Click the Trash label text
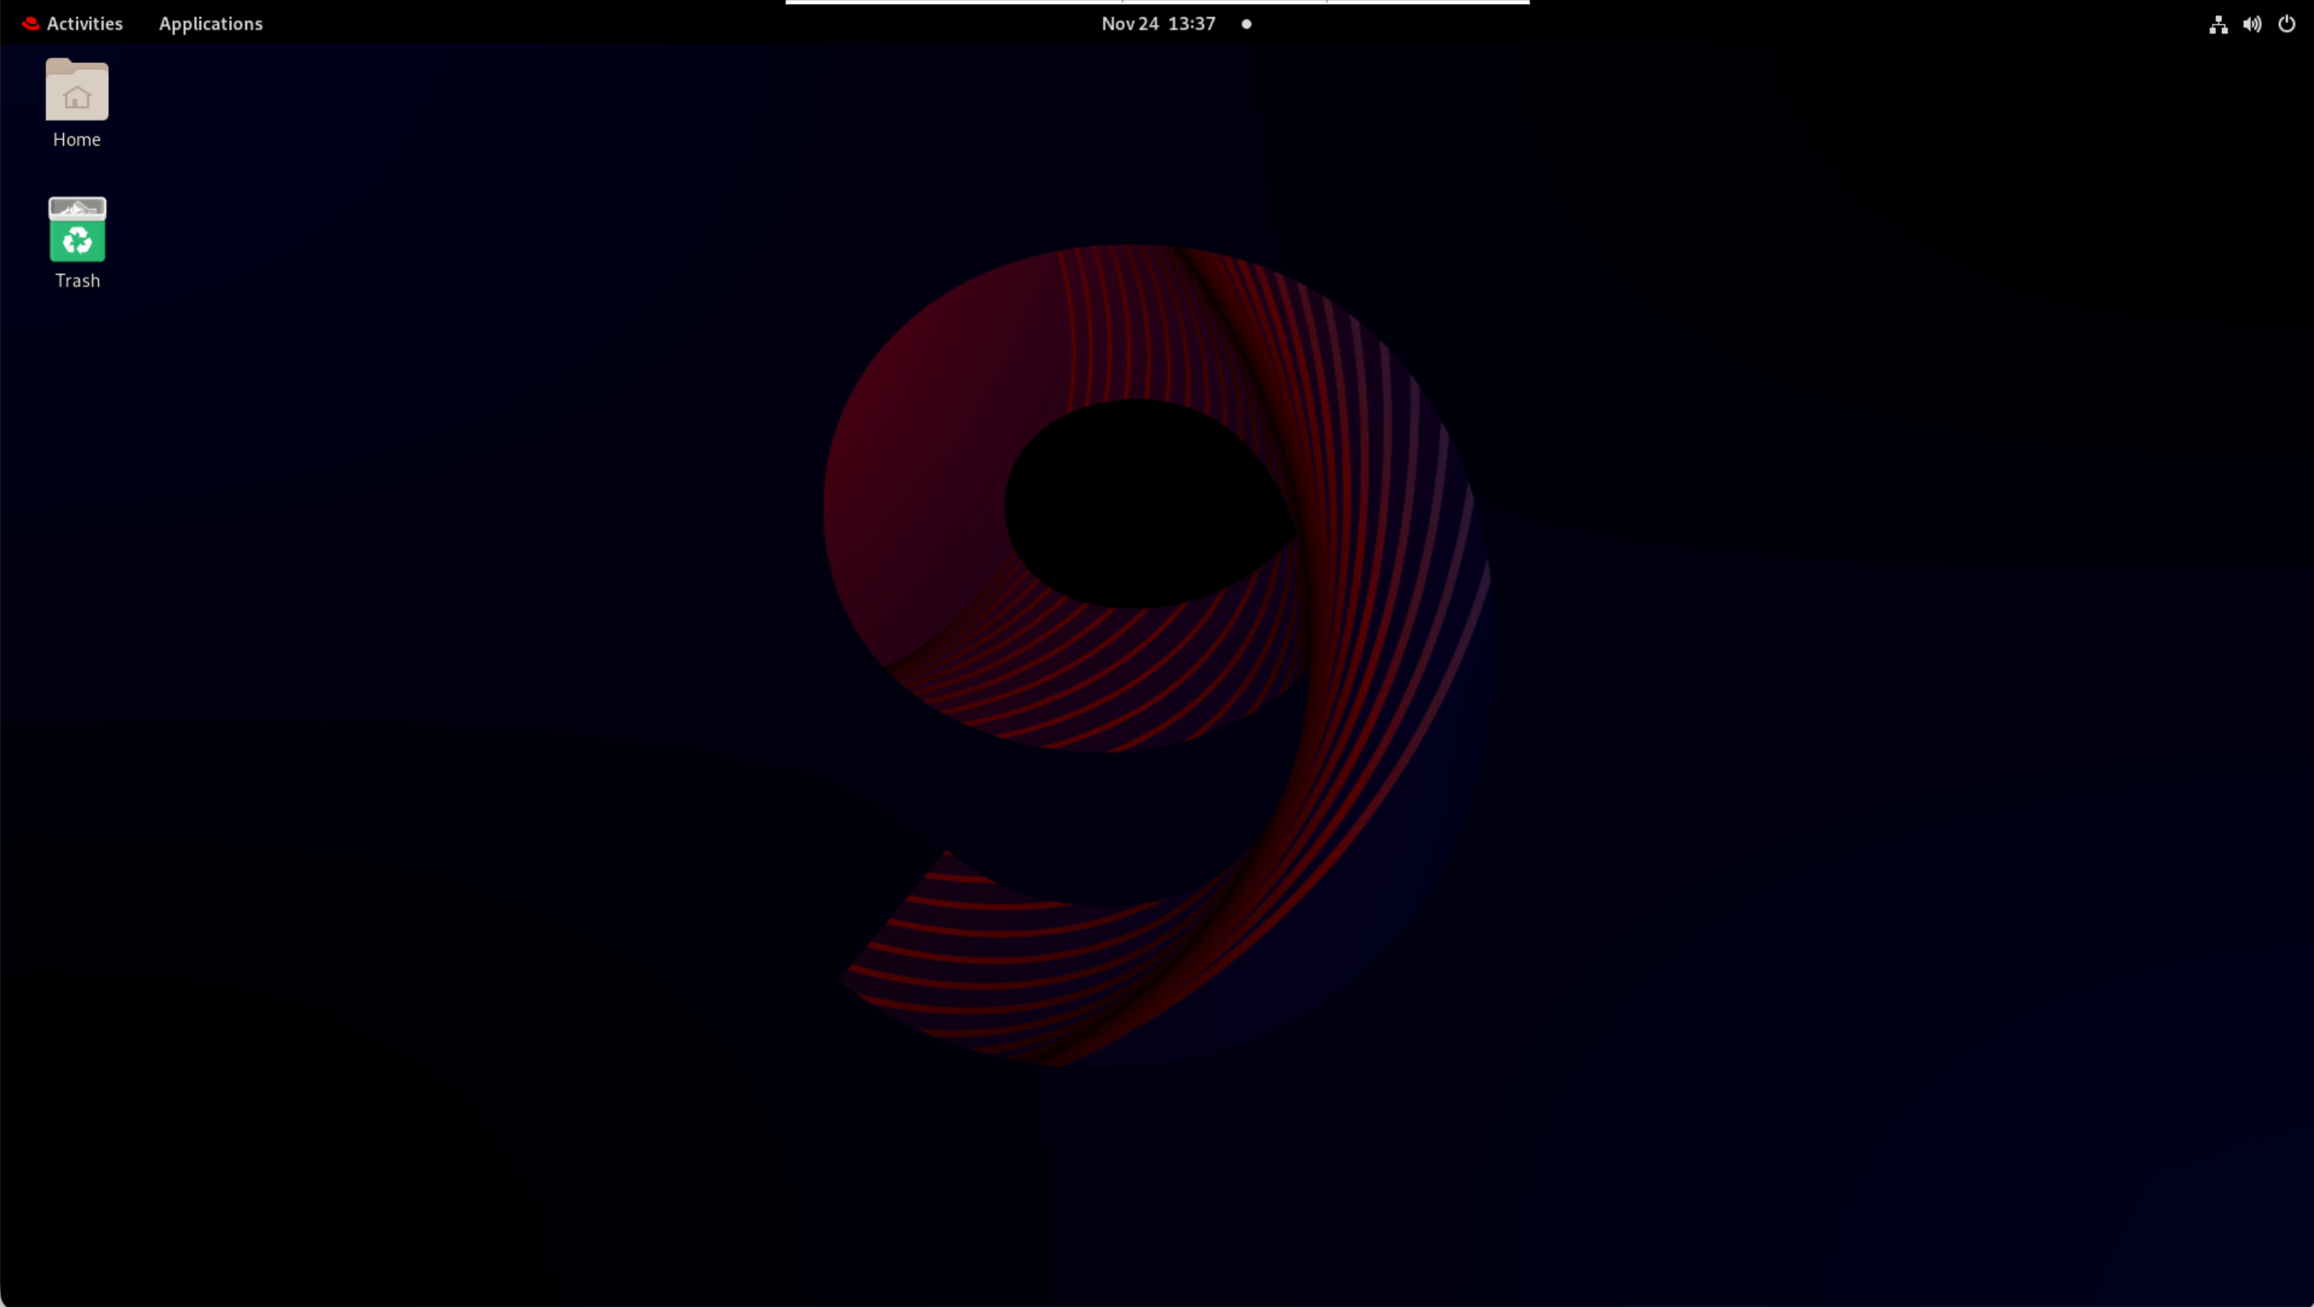 77,280
